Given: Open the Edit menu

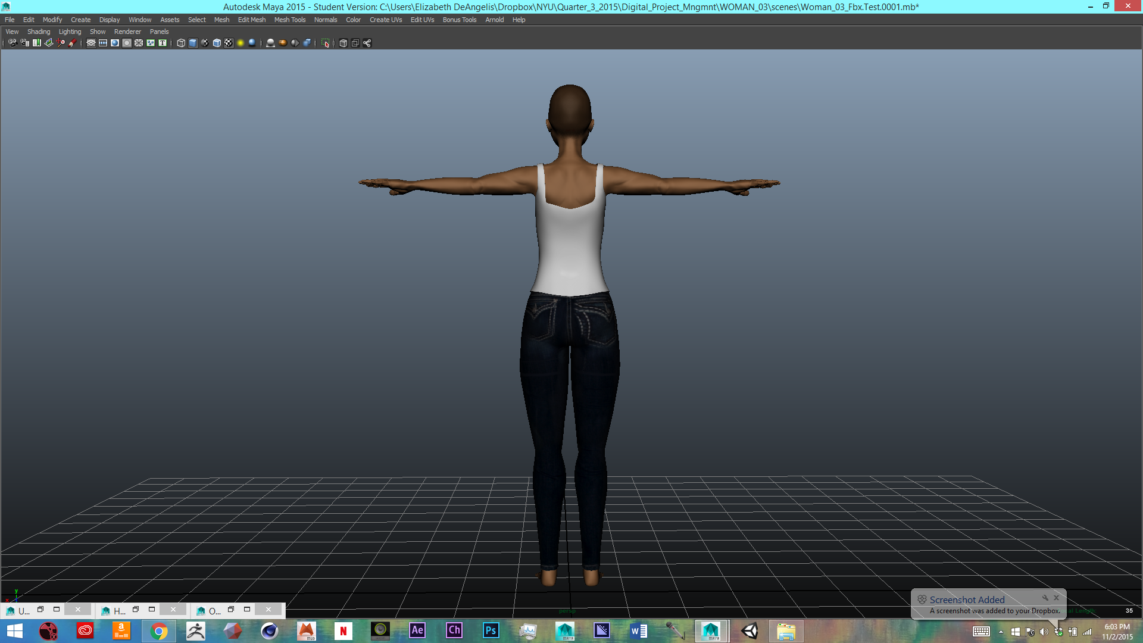Looking at the screenshot, I should click(x=29, y=20).
